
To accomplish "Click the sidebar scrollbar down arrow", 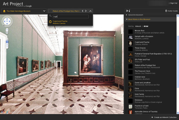I will tap(178, 113).
